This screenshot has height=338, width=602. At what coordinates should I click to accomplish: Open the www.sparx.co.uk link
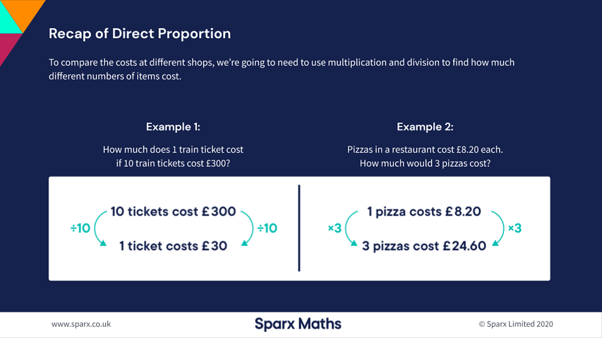(x=81, y=324)
